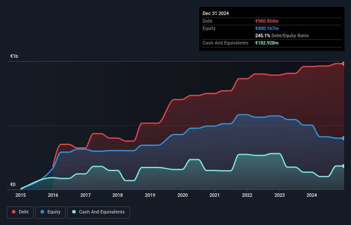The height and width of the screenshot is (225, 351).
Task: Click the 2017 x-axis label
Action: [86, 195]
